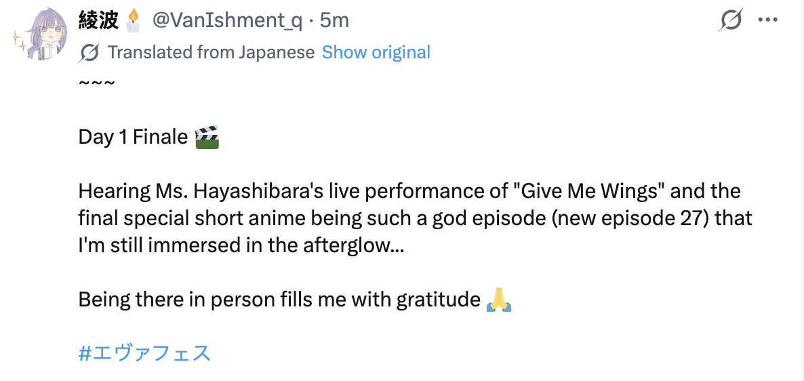
Task: Click the Show original link
Action: pos(376,52)
